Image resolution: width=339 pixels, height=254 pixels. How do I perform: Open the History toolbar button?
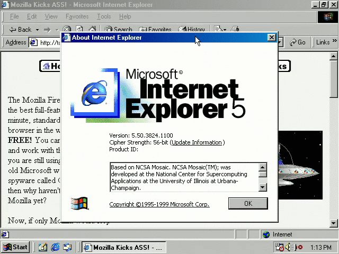click(191, 29)
